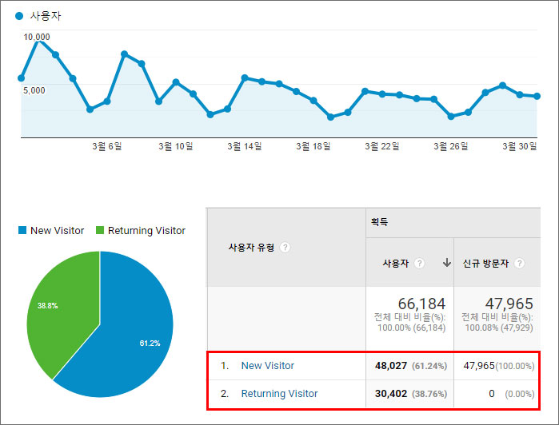The height and width of the screenshot is (425, 559).
Task: Open the New Visitor row link
Action: (267, 366)
